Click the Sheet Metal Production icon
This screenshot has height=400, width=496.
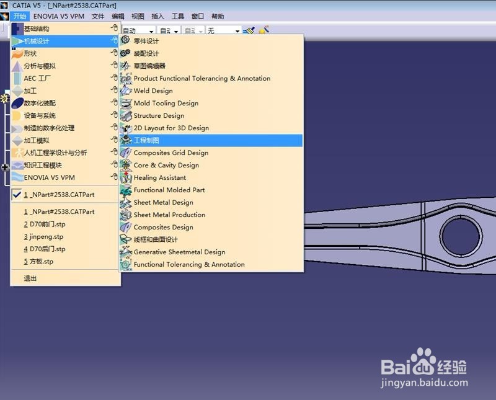[126, 215]
